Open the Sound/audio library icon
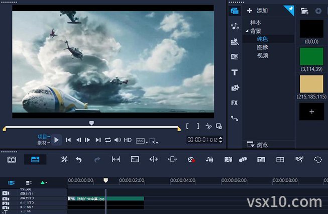The image size is (328, 214). [235, 26]
